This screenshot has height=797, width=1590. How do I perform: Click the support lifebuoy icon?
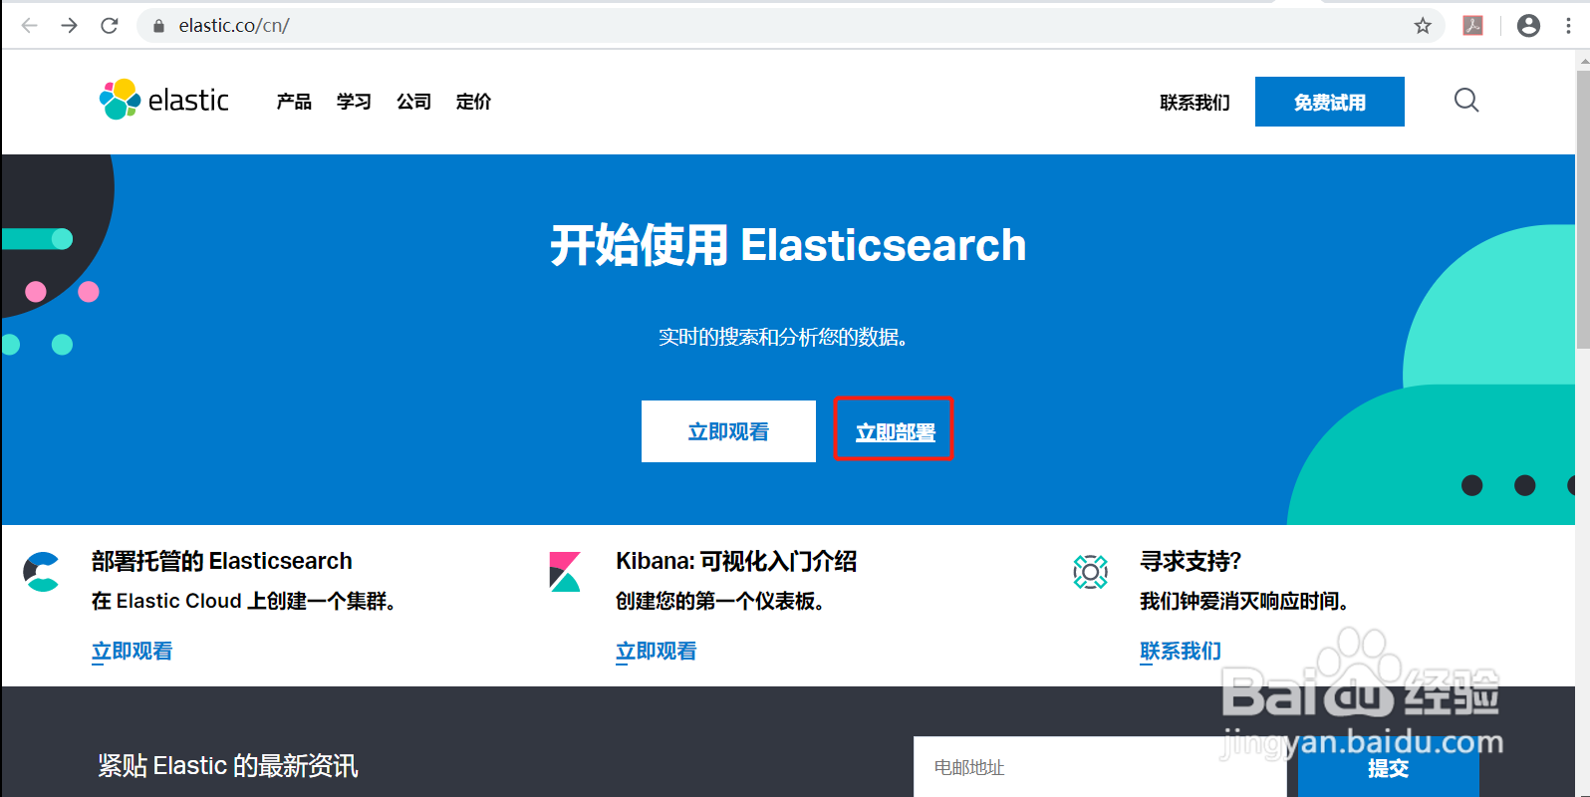pos(1091,572)
